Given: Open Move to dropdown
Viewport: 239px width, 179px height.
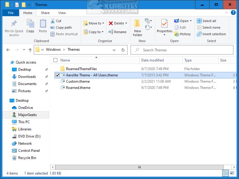Looking at the screenshot, I should pyautogui.click(x=94, y=23).
